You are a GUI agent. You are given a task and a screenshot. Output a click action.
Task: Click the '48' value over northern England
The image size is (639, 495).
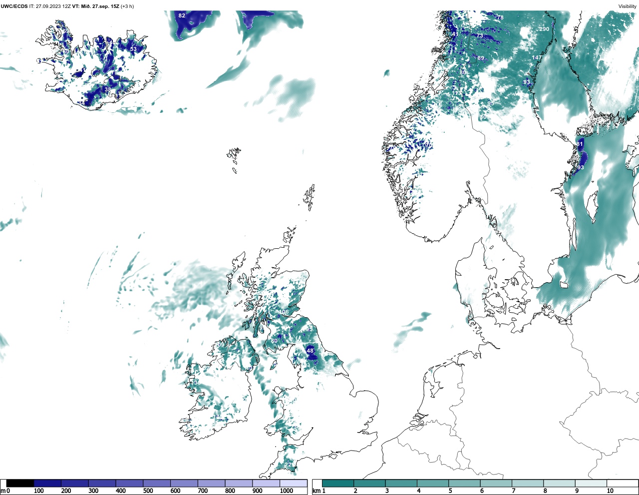click(x=310, y=351)
